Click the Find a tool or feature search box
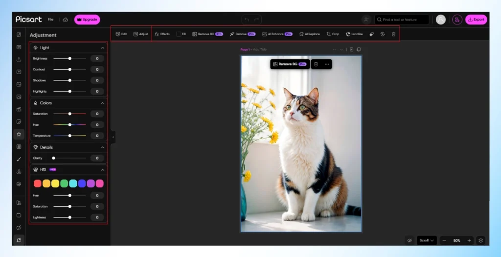 click(x=402, y=20)
